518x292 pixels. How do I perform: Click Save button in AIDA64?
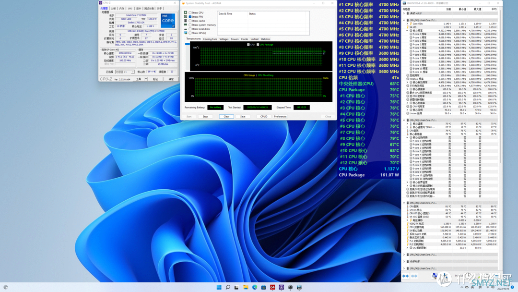pyautogui.click(x=243, y=116)
